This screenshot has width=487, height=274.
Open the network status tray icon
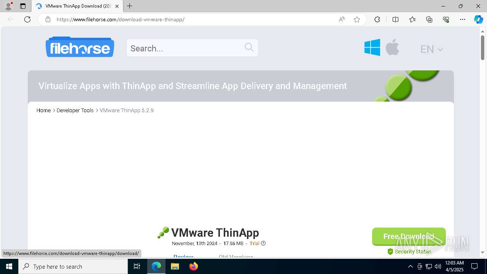429,266
